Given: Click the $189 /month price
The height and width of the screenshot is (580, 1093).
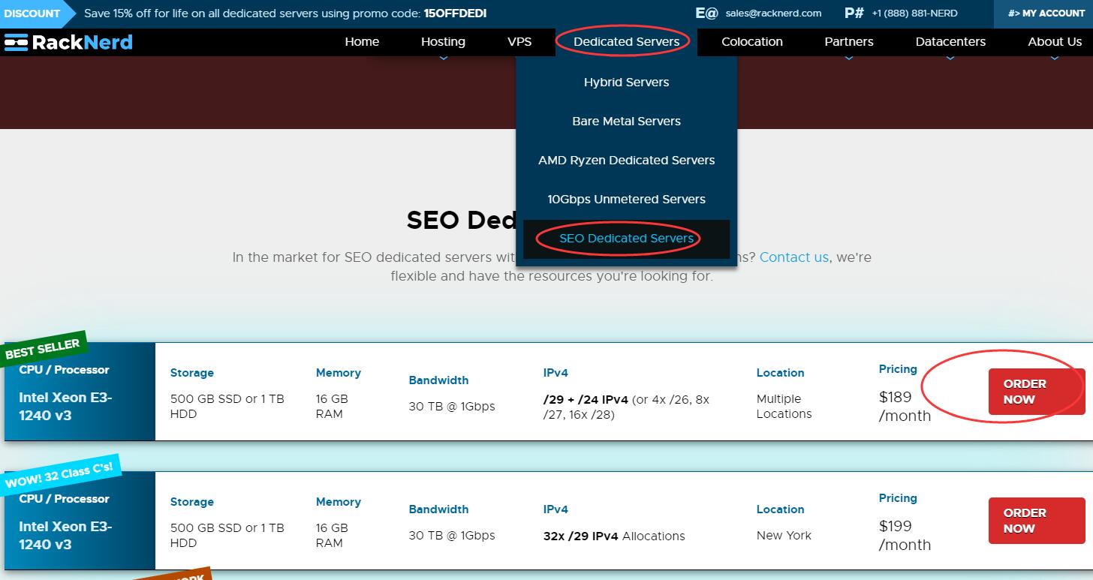Looking at the screenshot, I should (905, 406).
